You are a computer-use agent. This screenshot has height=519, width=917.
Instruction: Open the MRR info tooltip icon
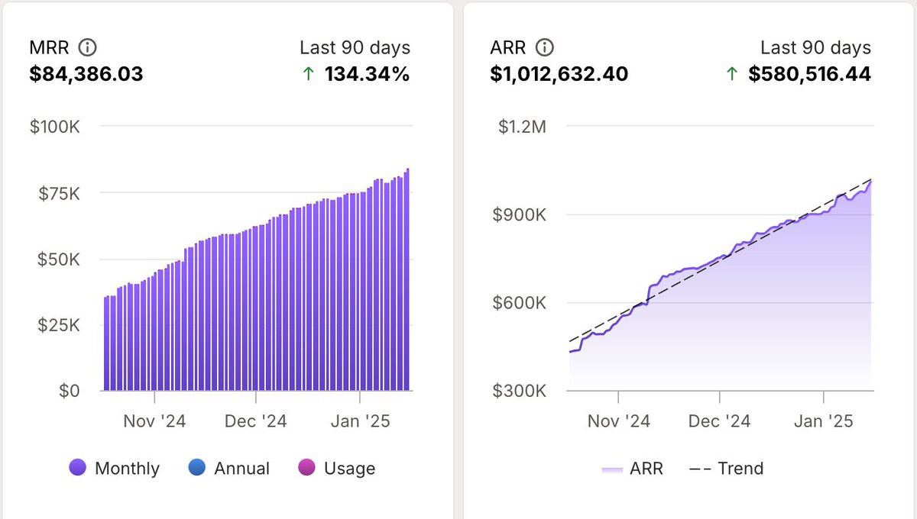pos(89,47)
